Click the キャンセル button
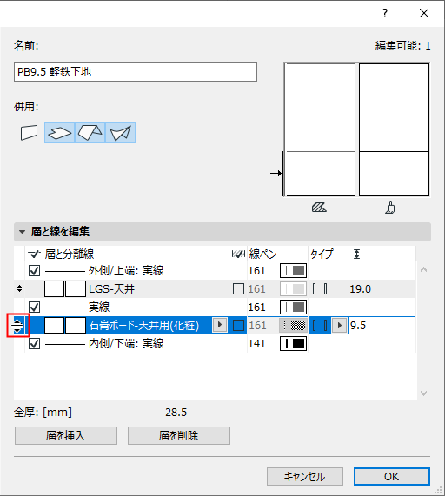Viewport: 445px width, 496px height. tap(305, 476)
